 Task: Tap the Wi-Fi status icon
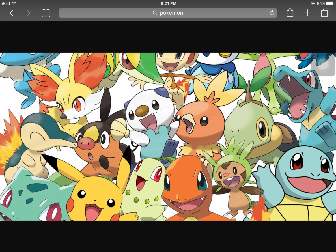[x=14, y=3]
